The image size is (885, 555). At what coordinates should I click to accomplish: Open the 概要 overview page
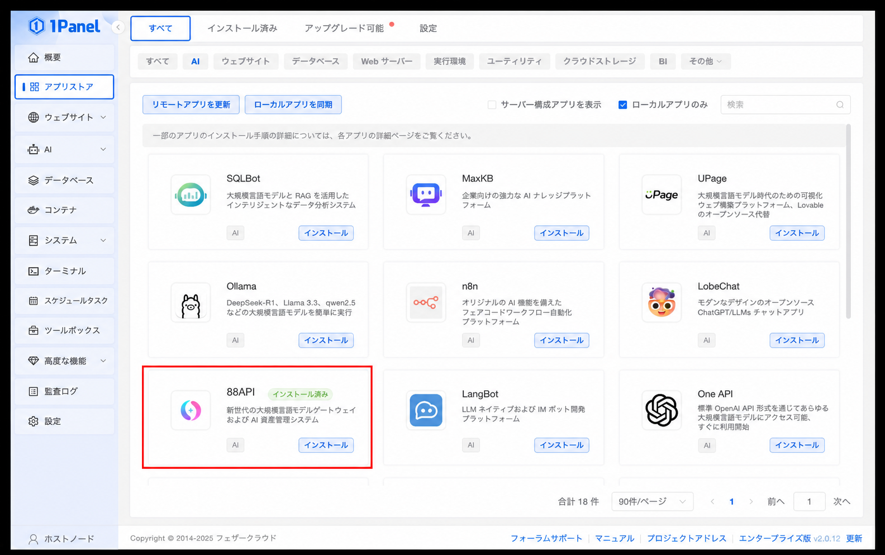click(64, 58)
